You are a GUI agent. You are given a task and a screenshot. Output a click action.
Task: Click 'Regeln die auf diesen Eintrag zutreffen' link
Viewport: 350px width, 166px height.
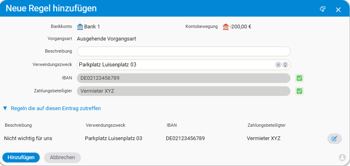point(56,109)
